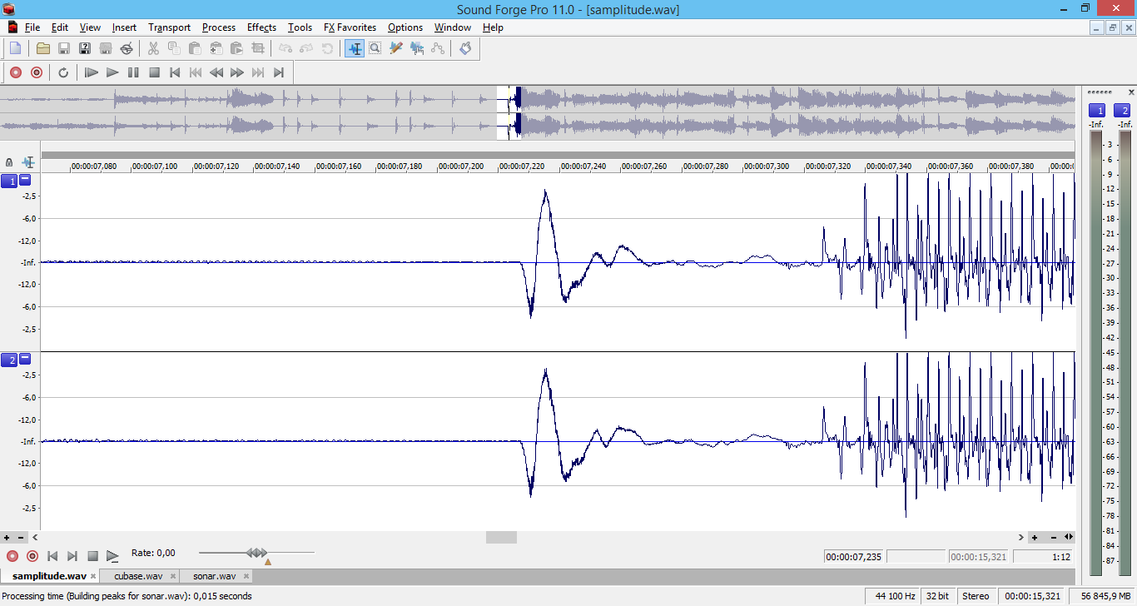The height and width of the screenshot is (606, 1137).
Task: Collapse channel 1 with its minus button
Action: (x=25, y=180)
